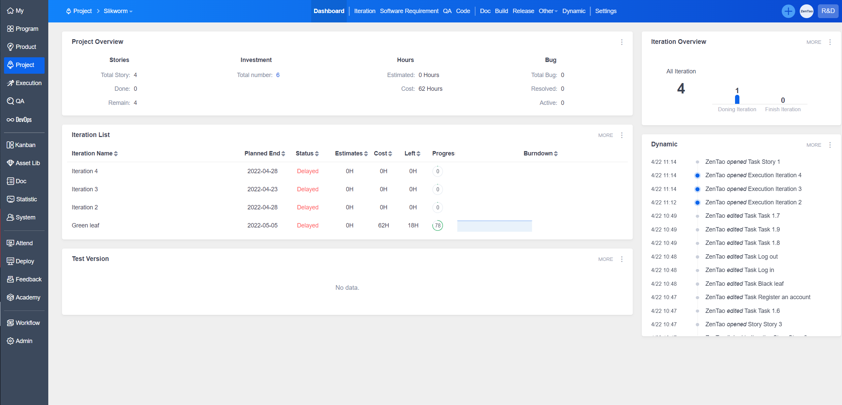The height and width of the screenshot is (405, 842).
Task: Click Delayed status for Iteration 2
Action: click(x=307, y=207)
